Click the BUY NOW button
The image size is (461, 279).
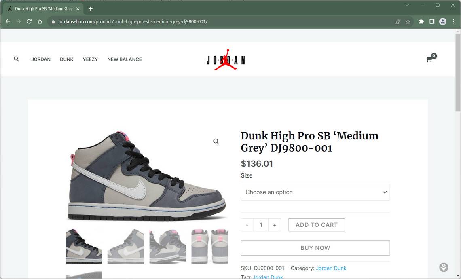[x=315, y=248]
